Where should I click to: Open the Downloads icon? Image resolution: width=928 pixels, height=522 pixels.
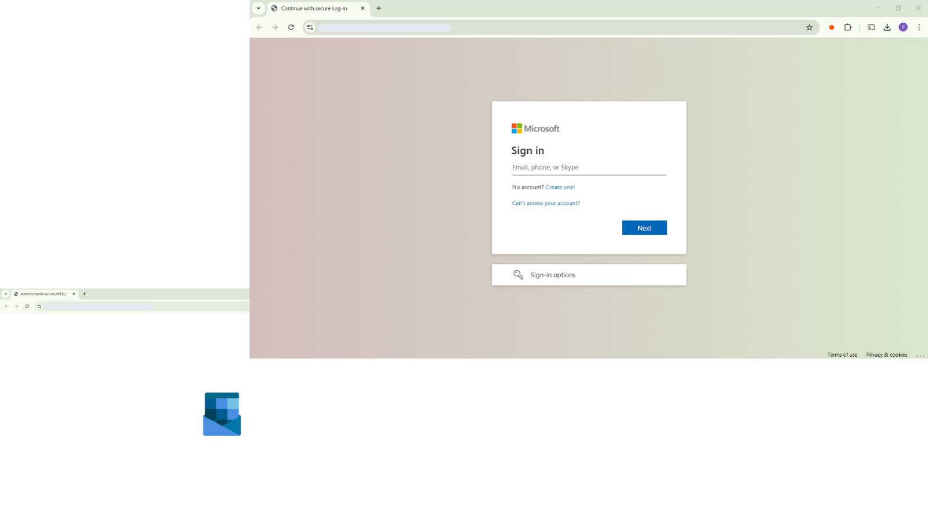point(887,27)
